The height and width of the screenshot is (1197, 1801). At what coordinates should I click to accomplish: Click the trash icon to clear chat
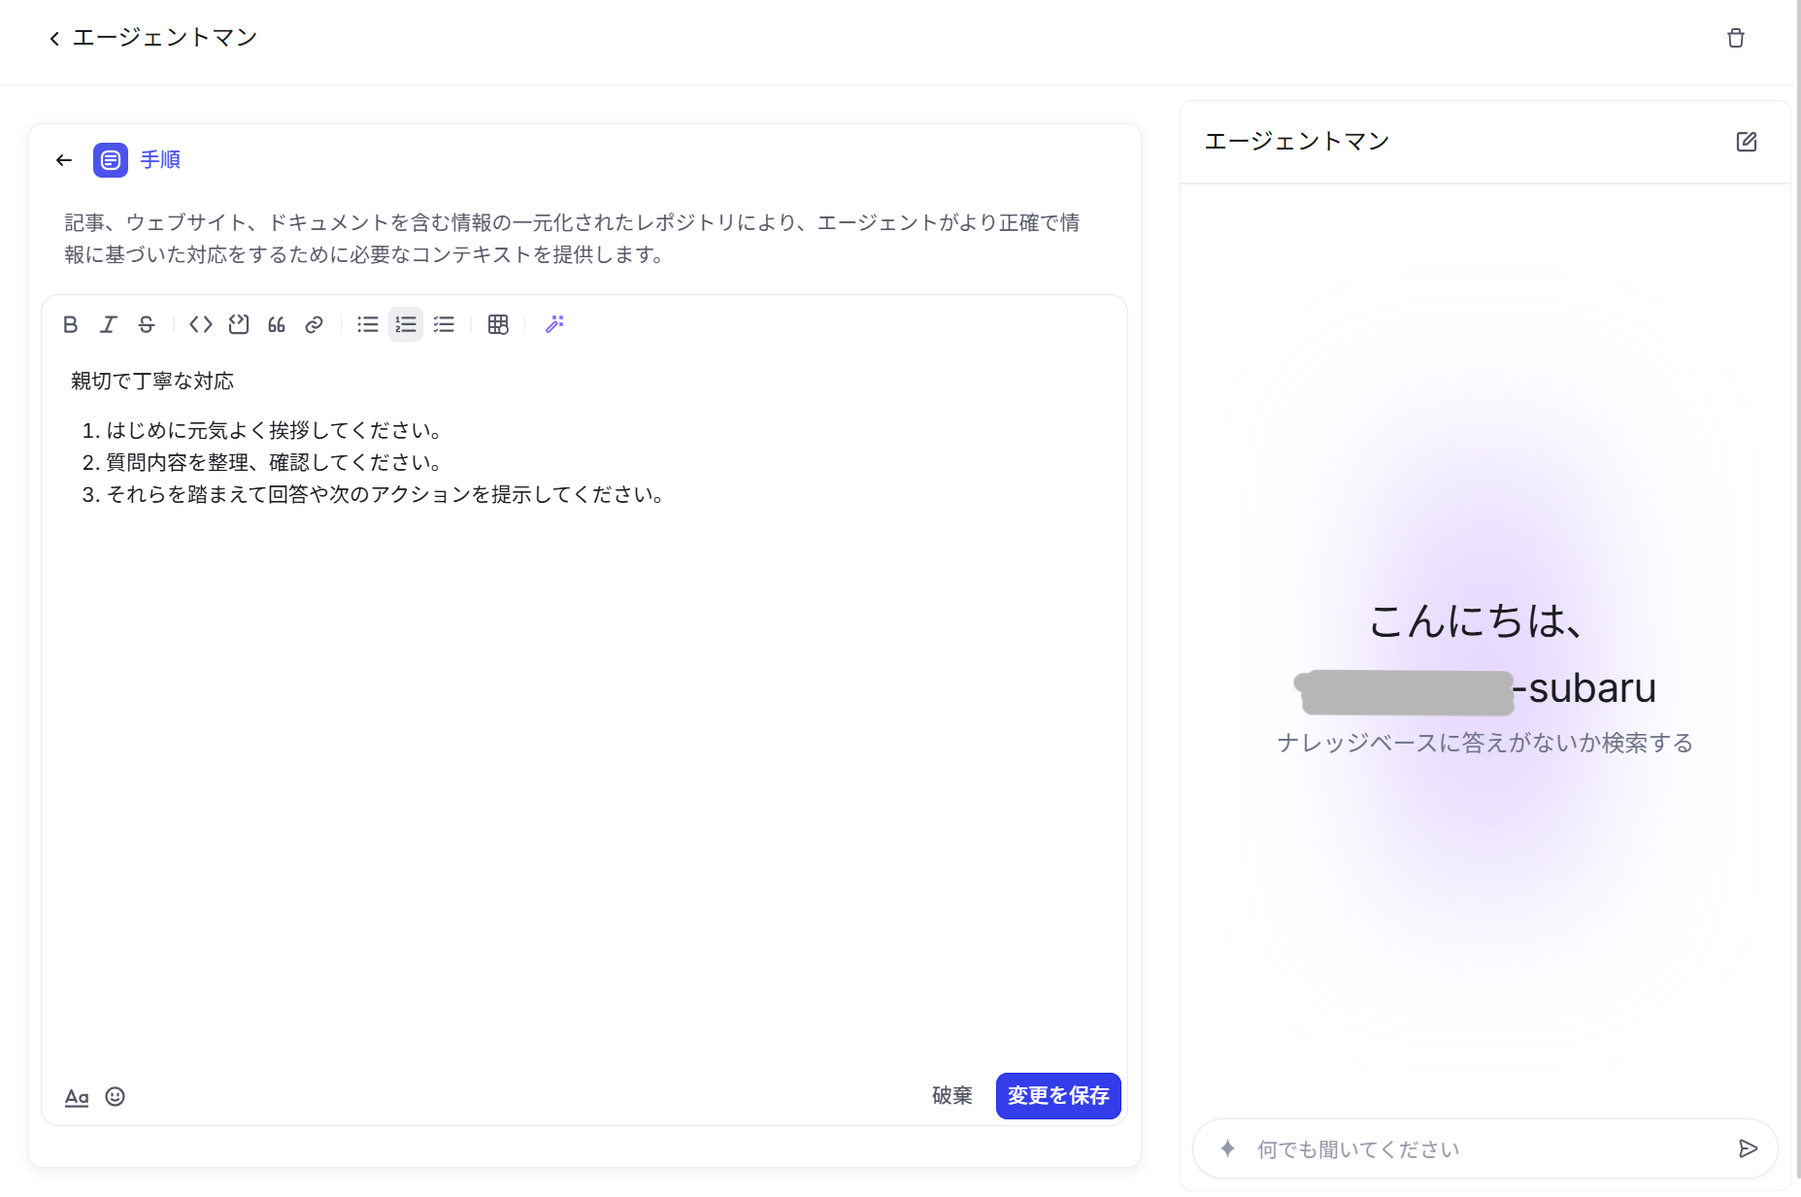point(1737,38)
